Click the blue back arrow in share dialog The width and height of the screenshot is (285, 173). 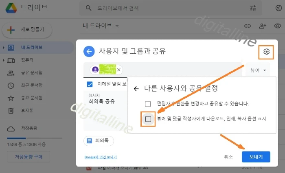[x=89, y=51]
